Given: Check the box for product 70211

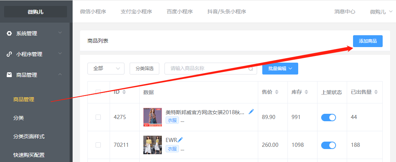Looking at the screenshot, I should coord(98,145).
